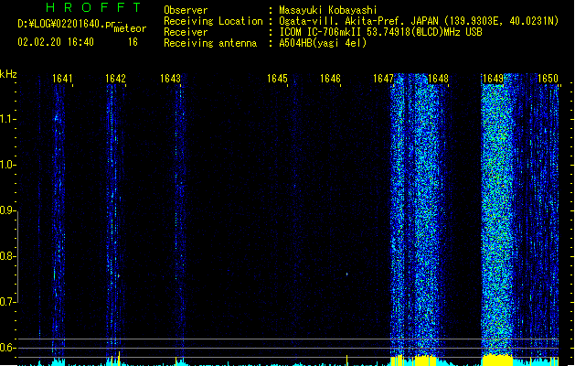This screenshot has height=366, width=575.
Task: Click the 'Receiving antenna' label
Action: (210, 43)
